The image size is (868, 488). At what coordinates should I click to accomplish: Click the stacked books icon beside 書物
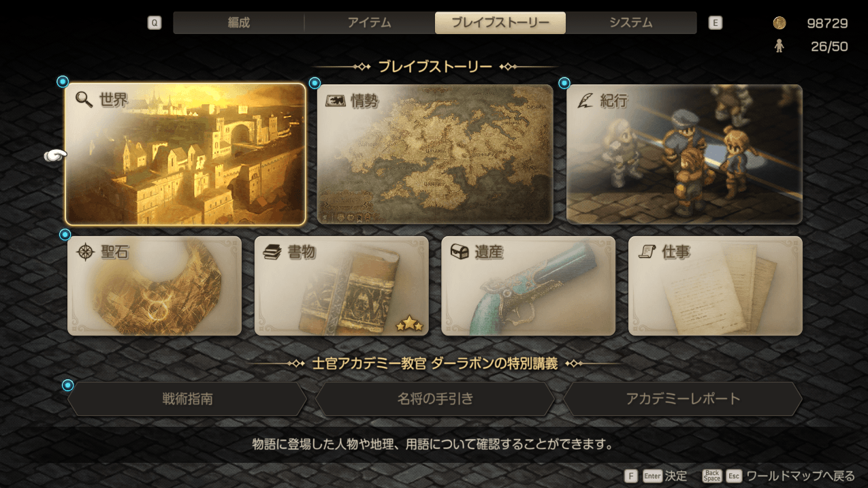(272, 253)
